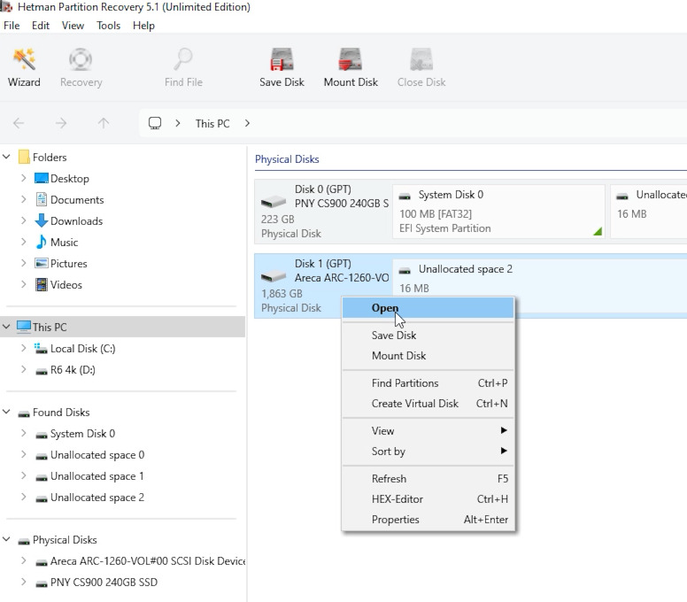687x602 pixels.
Task: Choose Refresh in context menu
Action: point(428,478)
